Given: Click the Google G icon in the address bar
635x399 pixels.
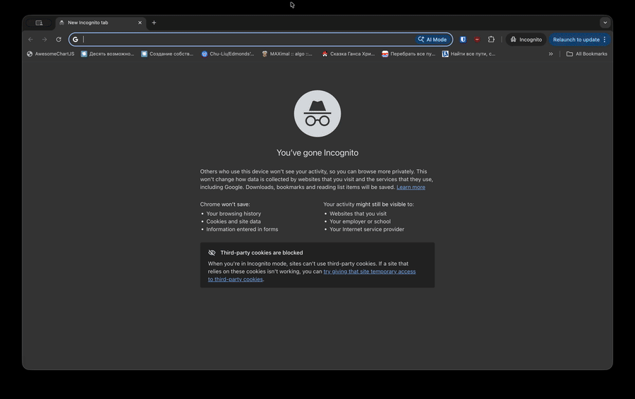Looking at the screenshot, I should click(x=75, y=39).
